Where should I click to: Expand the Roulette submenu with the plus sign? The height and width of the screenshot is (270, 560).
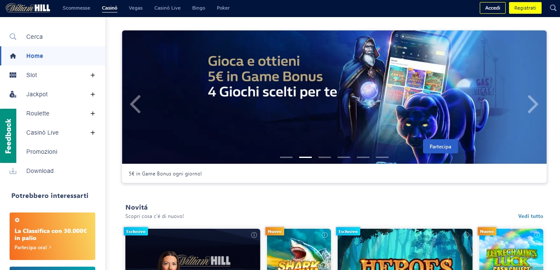tap(93, 113)
